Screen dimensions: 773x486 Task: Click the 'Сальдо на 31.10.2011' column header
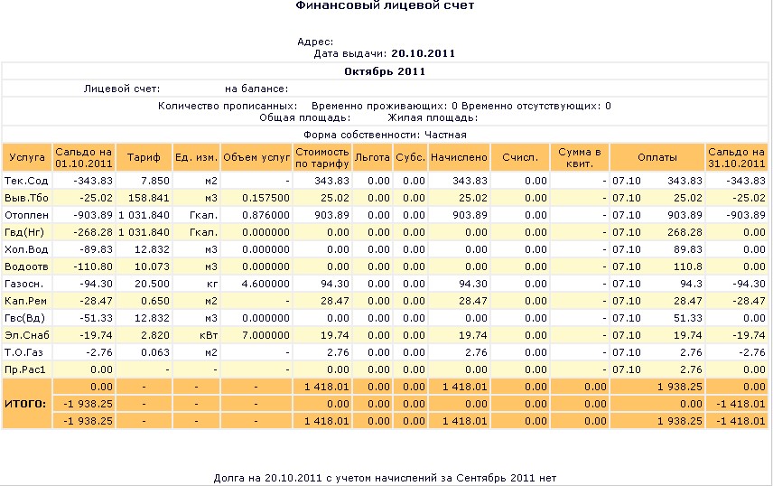pos(736,157)
